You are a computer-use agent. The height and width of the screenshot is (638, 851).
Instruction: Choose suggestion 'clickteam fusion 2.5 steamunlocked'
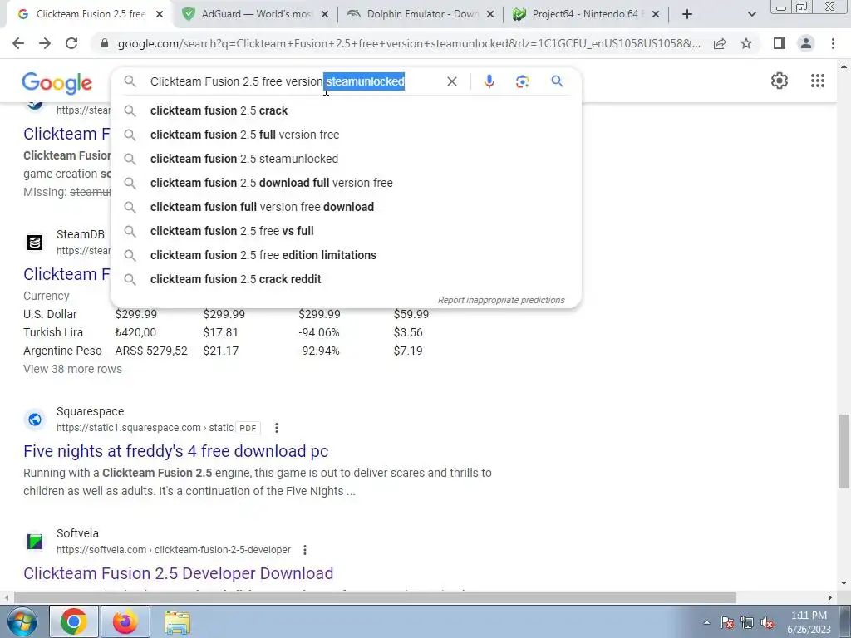346,159
